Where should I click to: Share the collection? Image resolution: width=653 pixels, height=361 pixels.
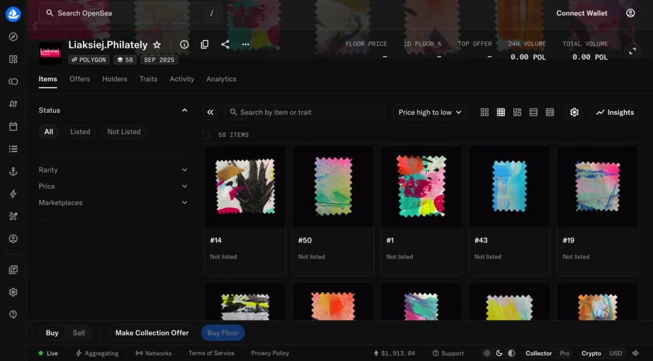(x=225, y=44)
